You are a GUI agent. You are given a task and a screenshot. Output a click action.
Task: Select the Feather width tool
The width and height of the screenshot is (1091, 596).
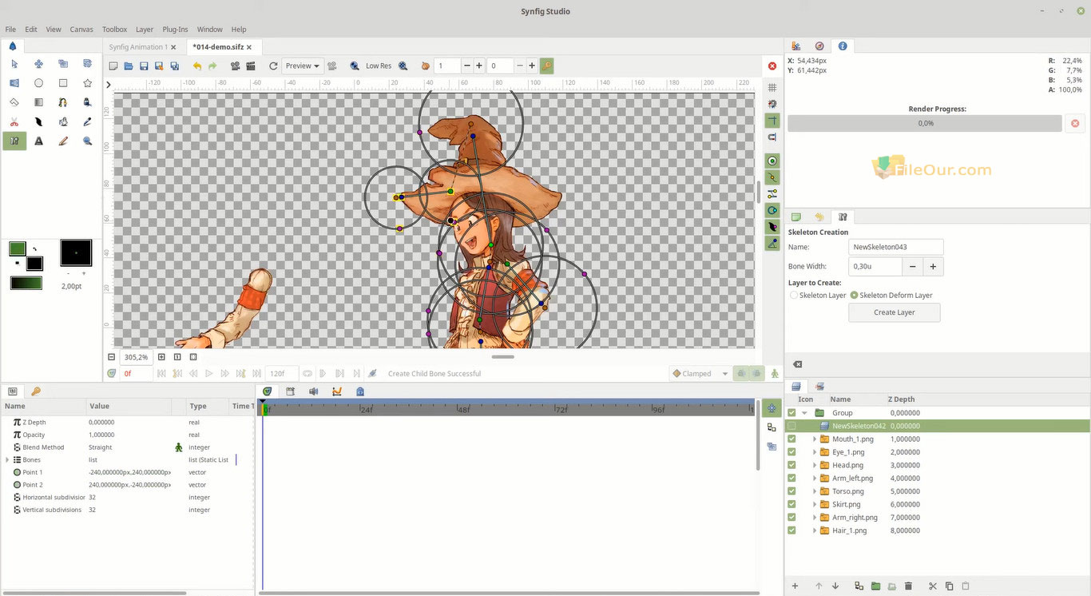(38, 122)
